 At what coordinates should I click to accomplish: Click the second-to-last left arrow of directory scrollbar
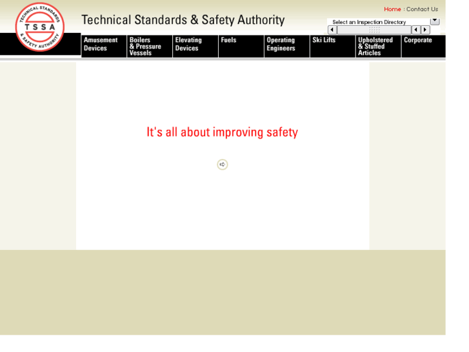pos(416,30)
